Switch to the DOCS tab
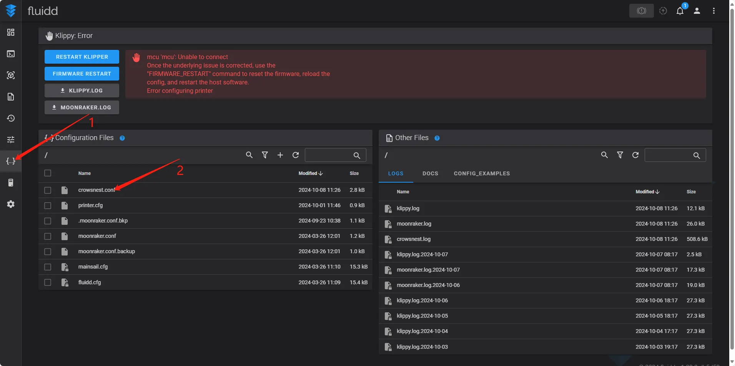The height and width of the screenshot is (366, 735). point(430,173)
